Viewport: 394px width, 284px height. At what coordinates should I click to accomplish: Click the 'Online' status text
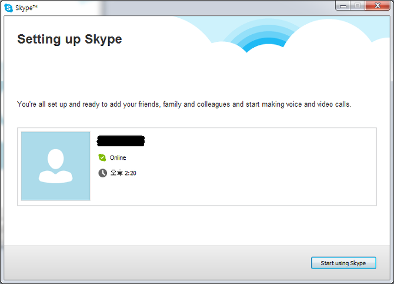[118, 157]
